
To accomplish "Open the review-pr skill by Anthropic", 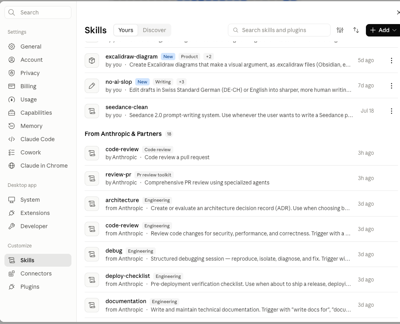I will 241,178.
